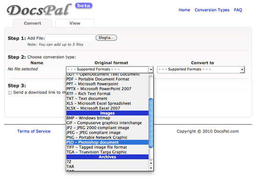Expand the Original format dropdown arrow
257x181 pixels.
click(151, 70)
